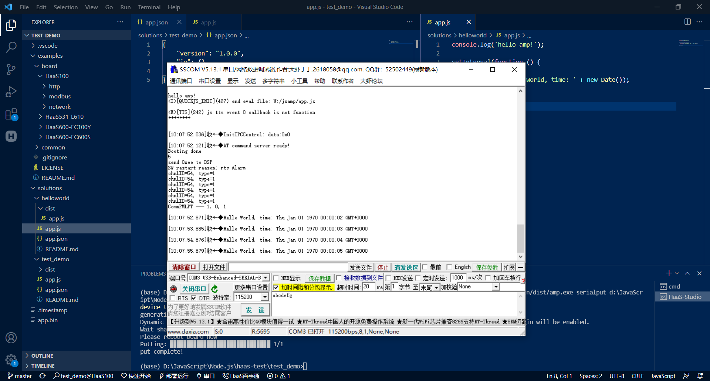The width and height of the screenshot is (710, 381).
Task: Open the Explorer view in activity bar
Action: click(x=11, y=25)
